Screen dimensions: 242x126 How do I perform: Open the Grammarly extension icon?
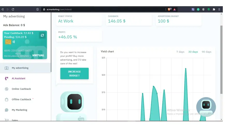[198, 9]
